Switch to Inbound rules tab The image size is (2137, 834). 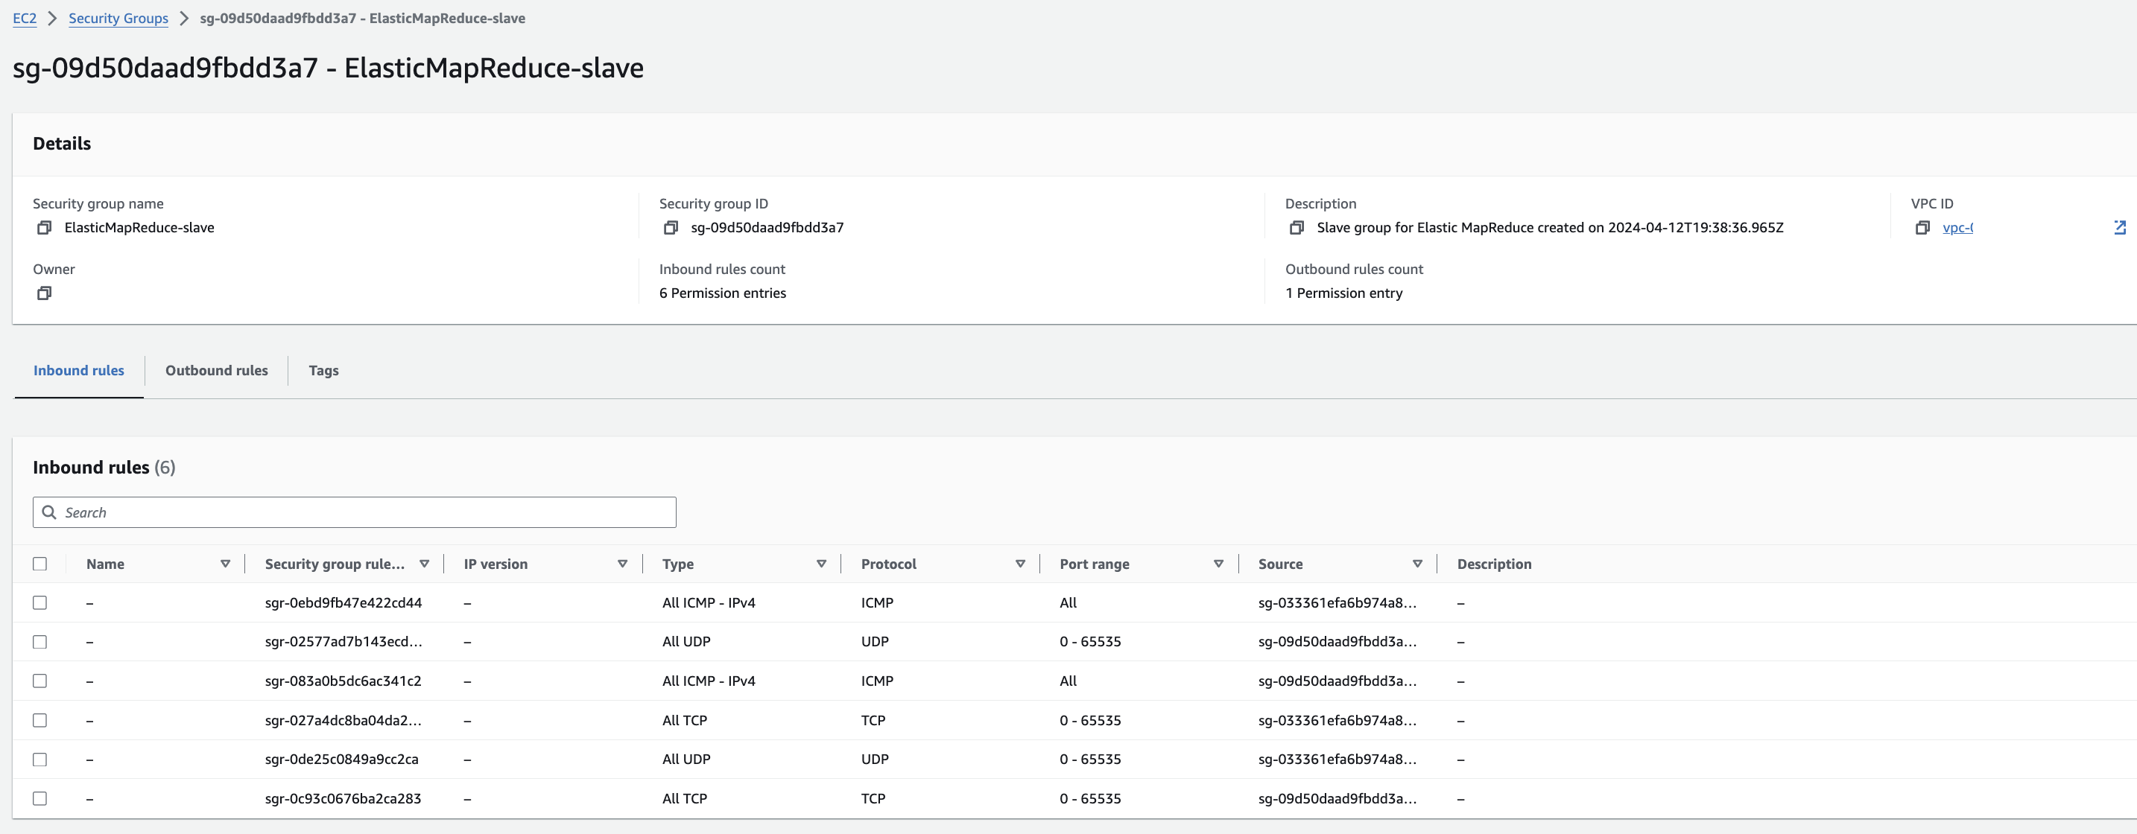[79, 371]
